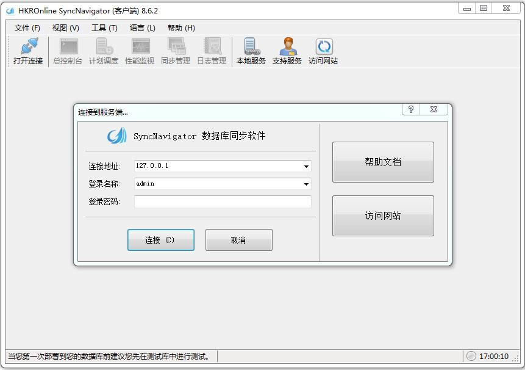Click the status bar tip about 测试库
Screen dimensions: 525x370
coord(109,356)
